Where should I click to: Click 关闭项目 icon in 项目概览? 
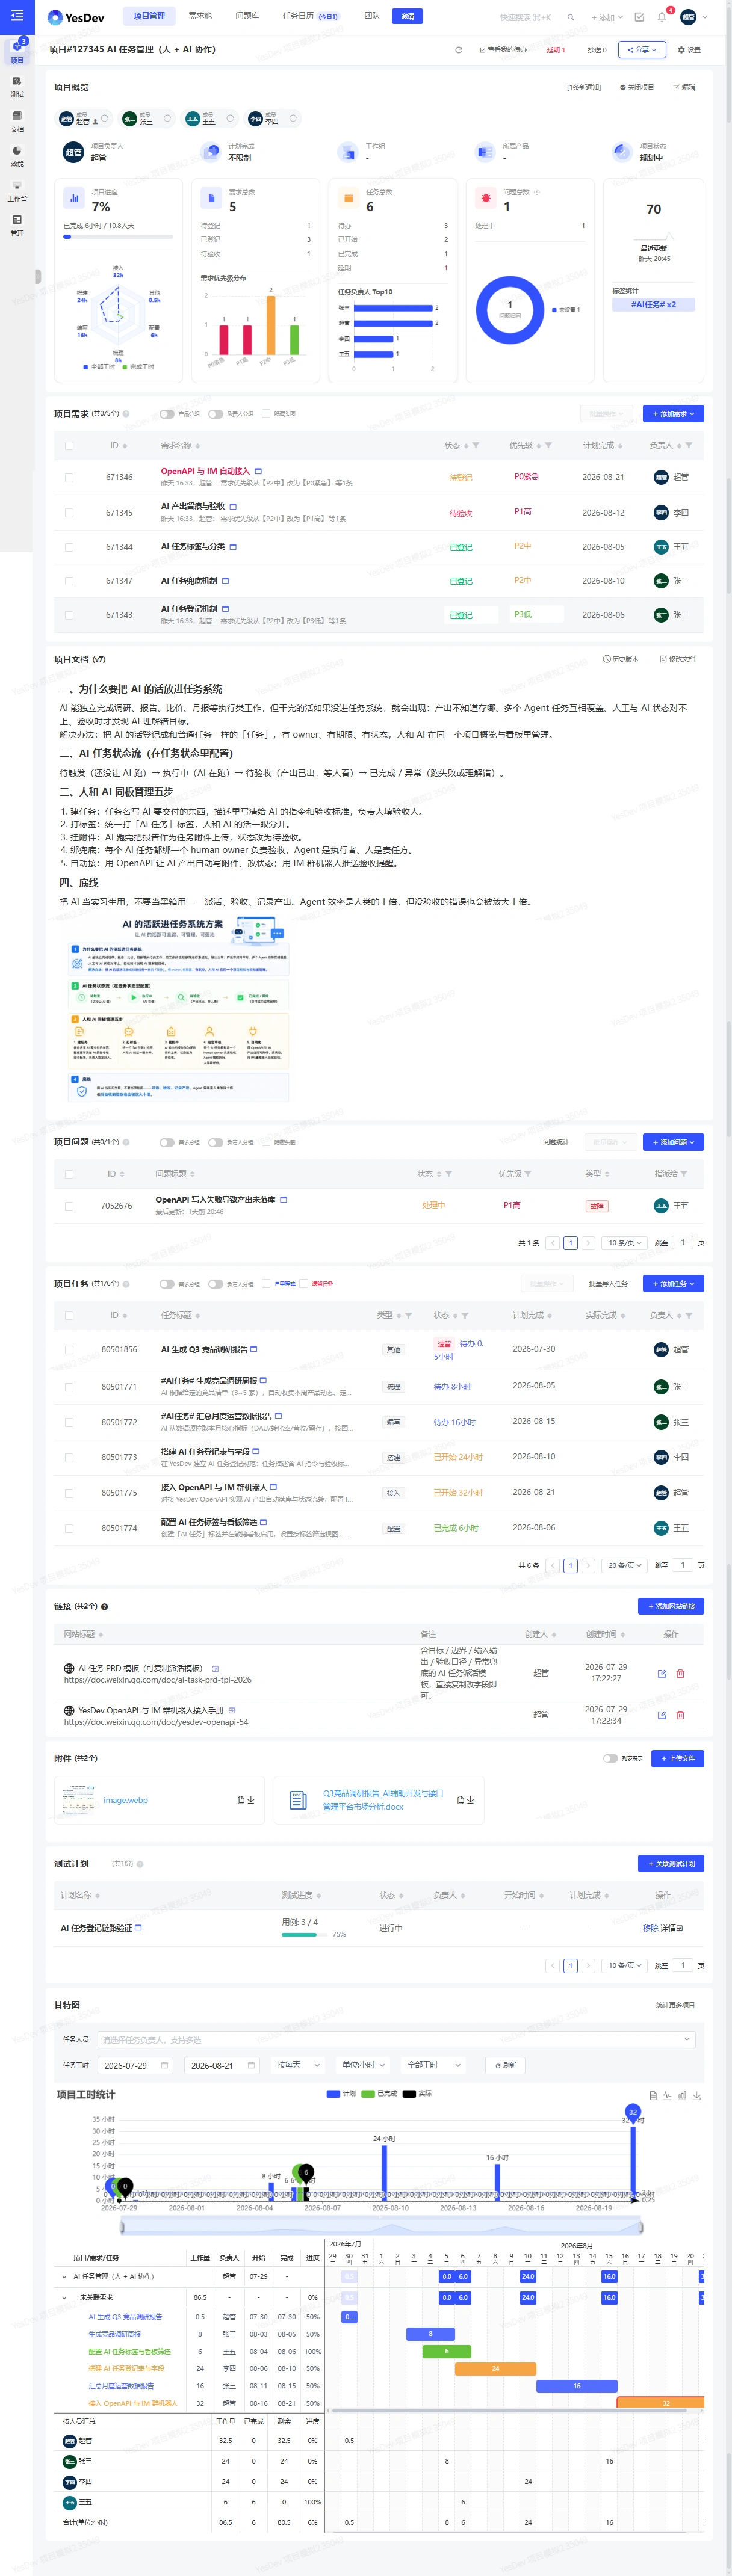[x=636, y=87]
